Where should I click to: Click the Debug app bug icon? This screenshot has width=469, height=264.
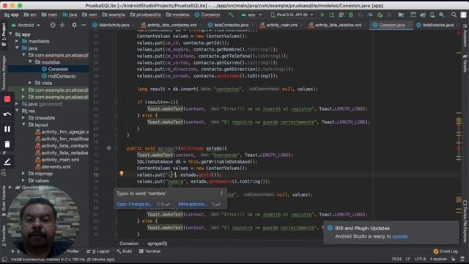(x=351, y=15)
